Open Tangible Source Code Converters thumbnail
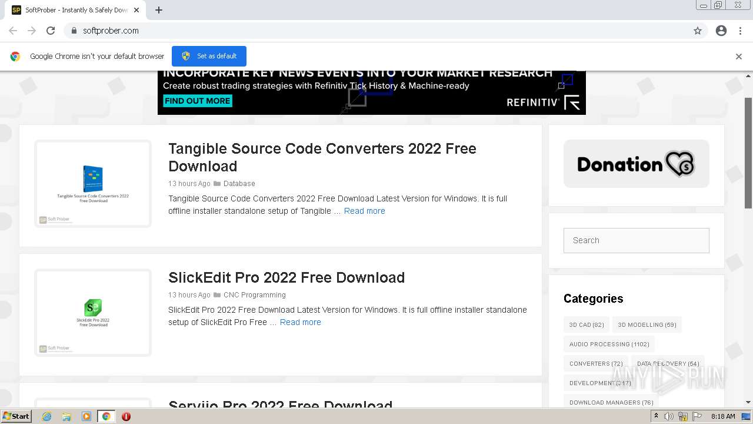753x424 pixels. coord(93,184)
